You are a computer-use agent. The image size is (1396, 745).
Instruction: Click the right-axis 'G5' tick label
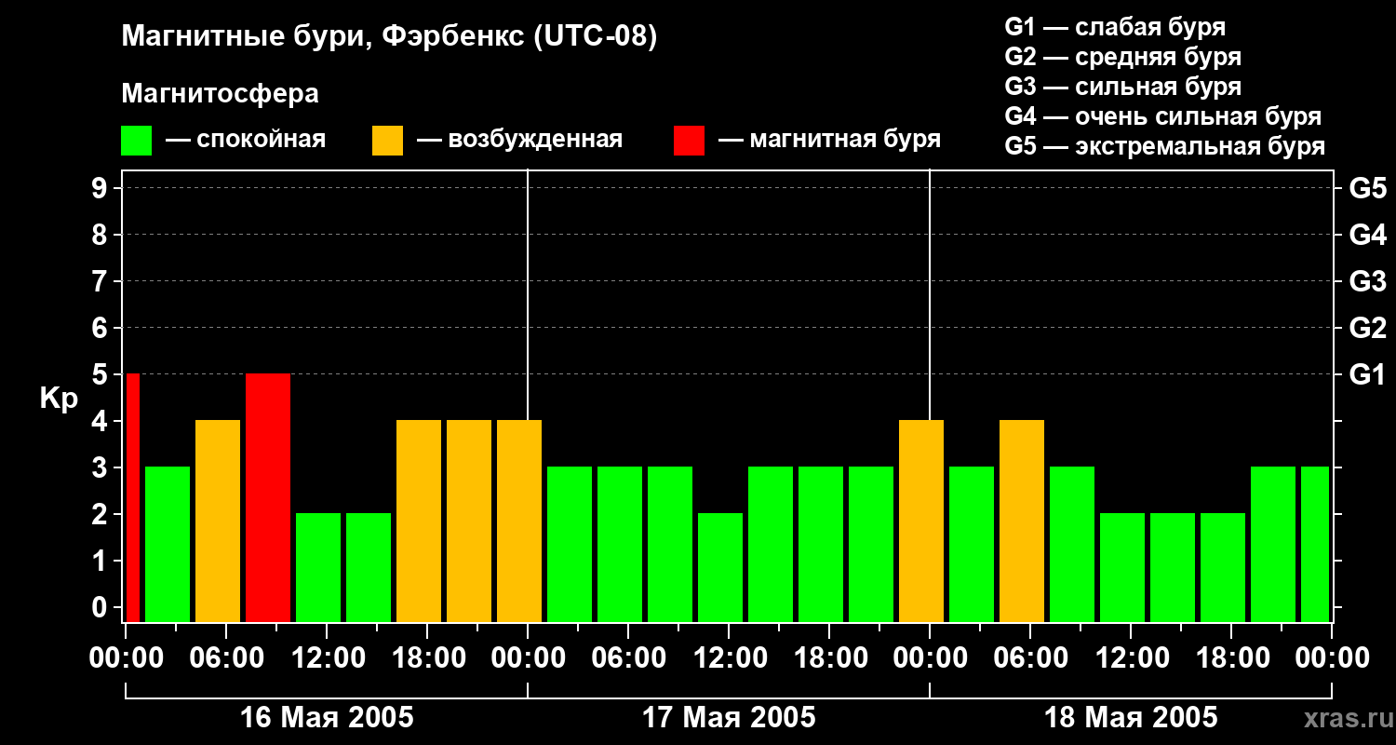(x=1367, y=188)
